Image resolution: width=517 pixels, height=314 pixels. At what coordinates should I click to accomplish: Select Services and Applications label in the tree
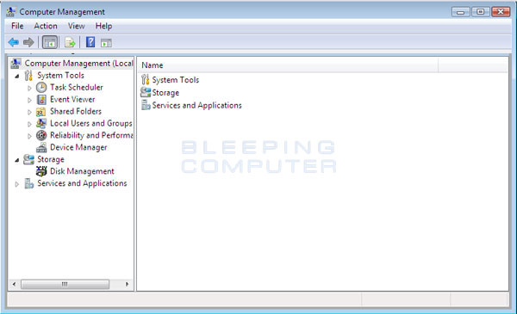(x=82, y=183)
